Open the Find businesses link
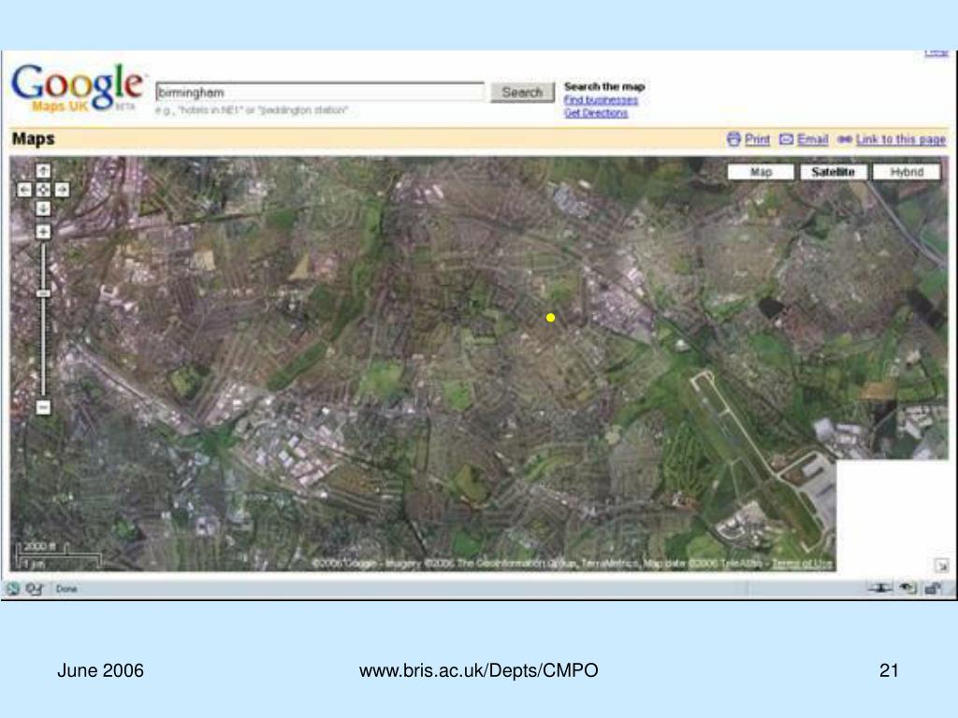This screenshot has height=718, width=958. click(x=601, y=100)
